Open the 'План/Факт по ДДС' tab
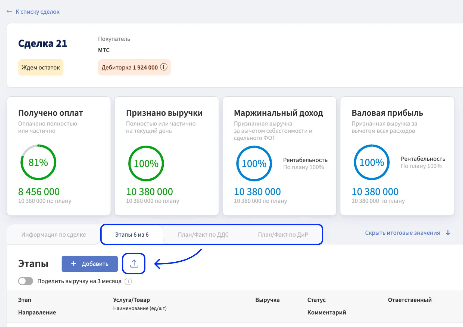Viewport: 463px width, 327px height. click(203, 234)
